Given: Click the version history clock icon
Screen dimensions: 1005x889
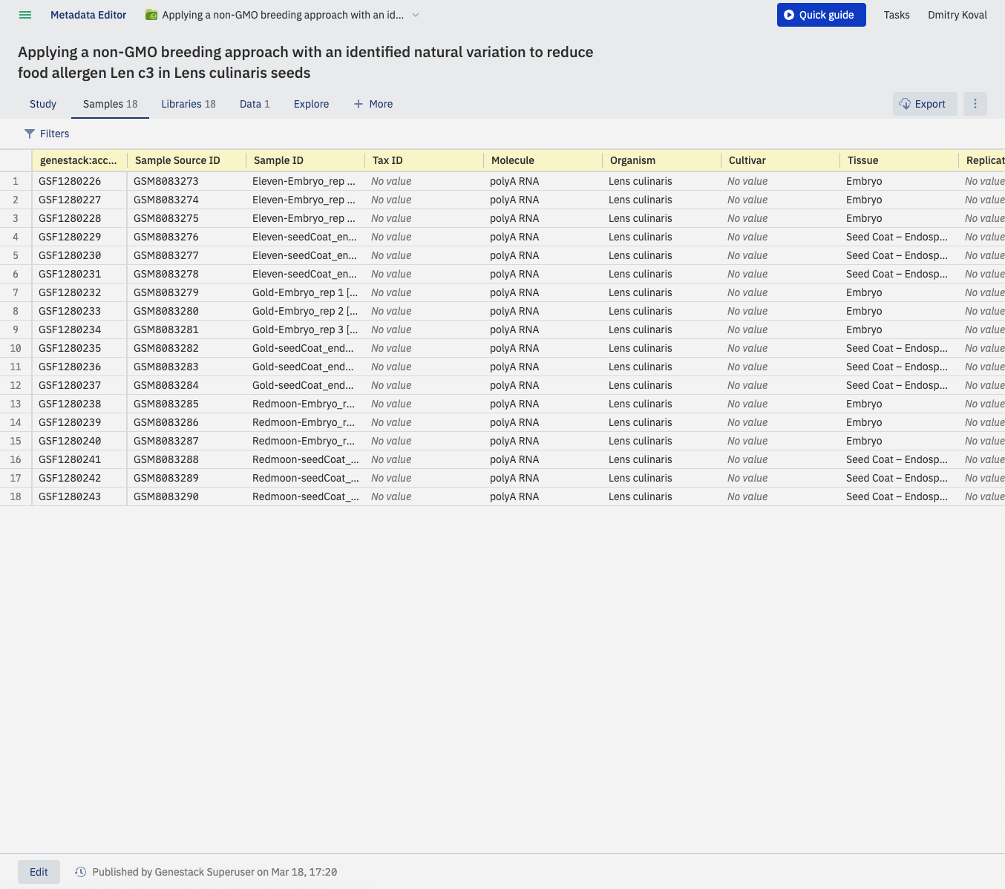Looking at the screenshot, I should pos(80,872).
